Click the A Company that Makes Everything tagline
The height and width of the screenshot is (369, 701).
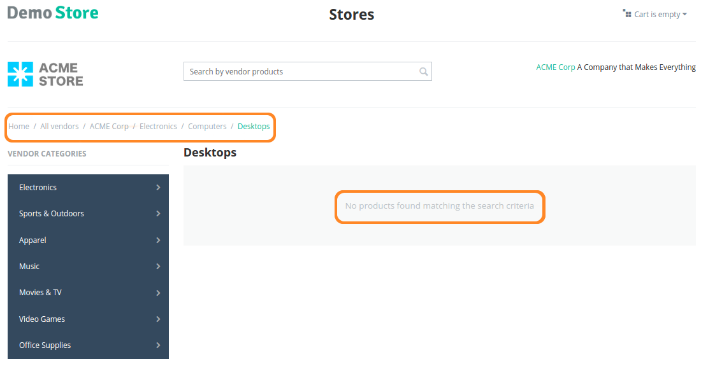(x=636, y=67)
